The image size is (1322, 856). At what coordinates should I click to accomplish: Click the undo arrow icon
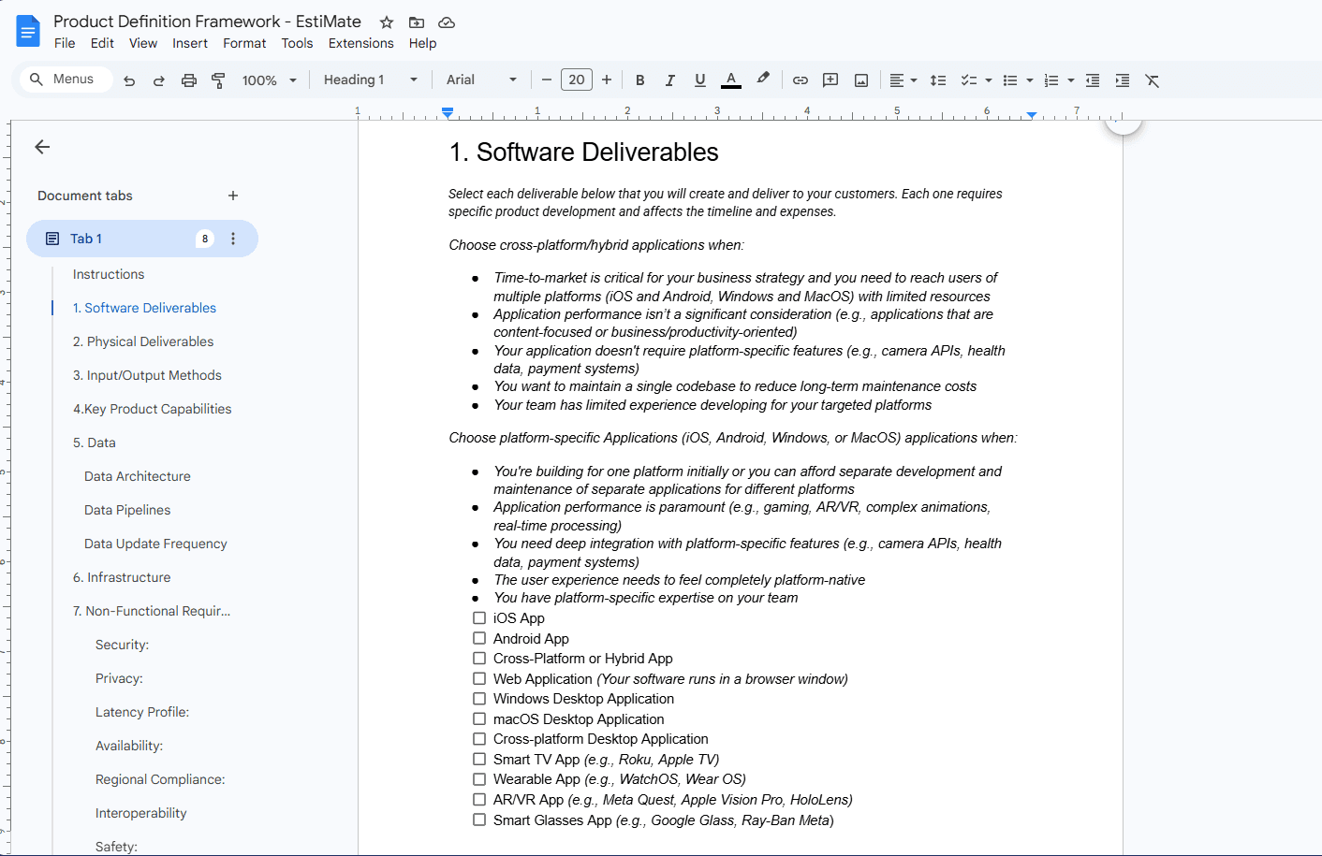129,80
